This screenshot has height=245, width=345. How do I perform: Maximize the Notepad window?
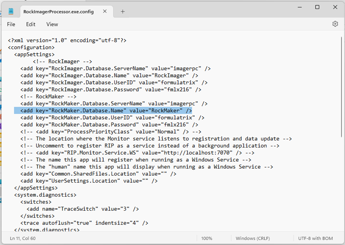tap(317, 7)
